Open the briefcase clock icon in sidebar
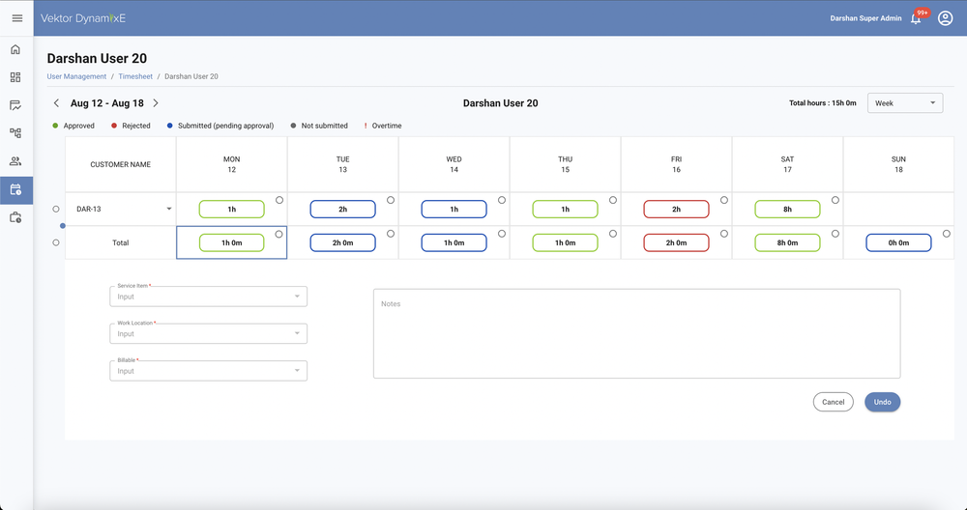This screenshot has width=967, height=510. point(16,217)
